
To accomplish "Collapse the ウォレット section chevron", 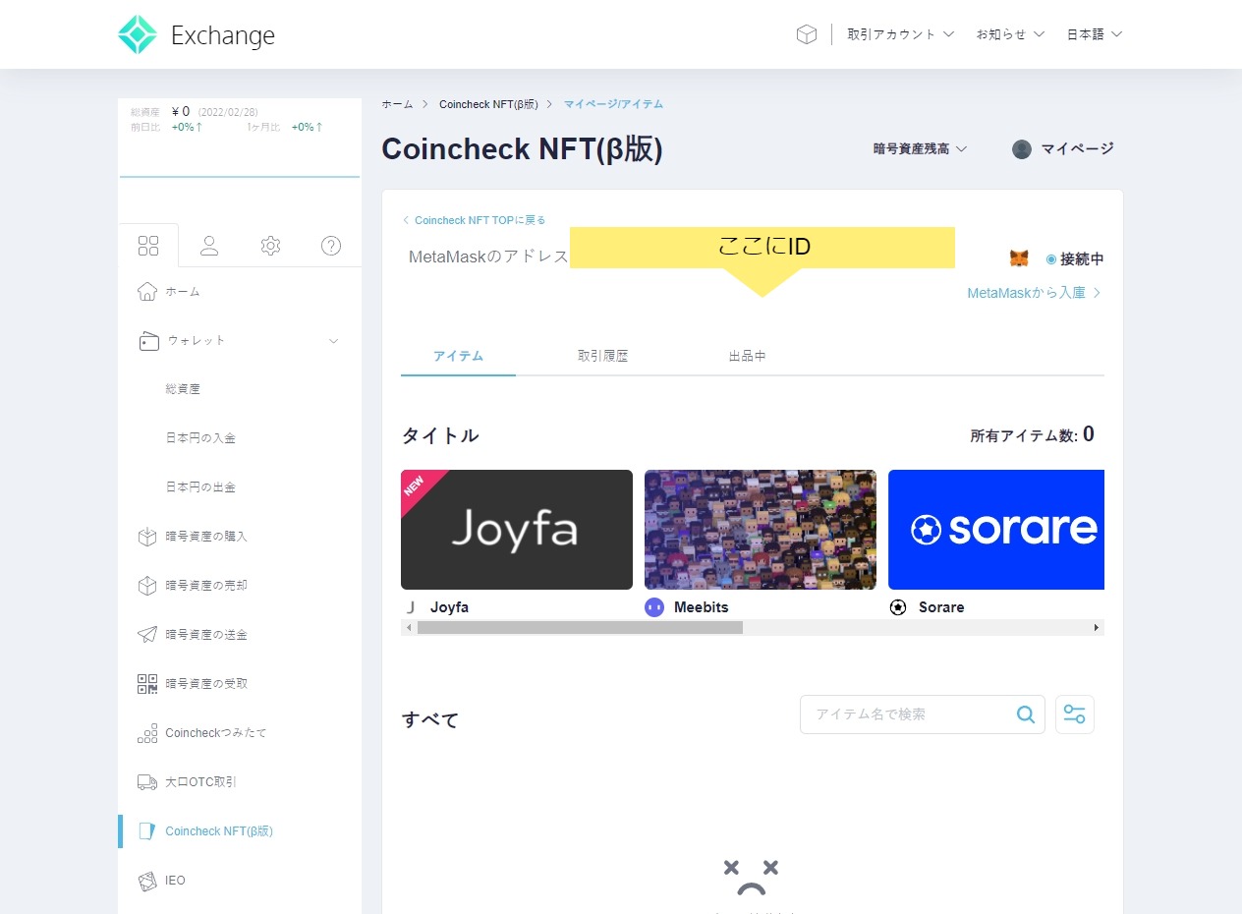I will (333, 341).
